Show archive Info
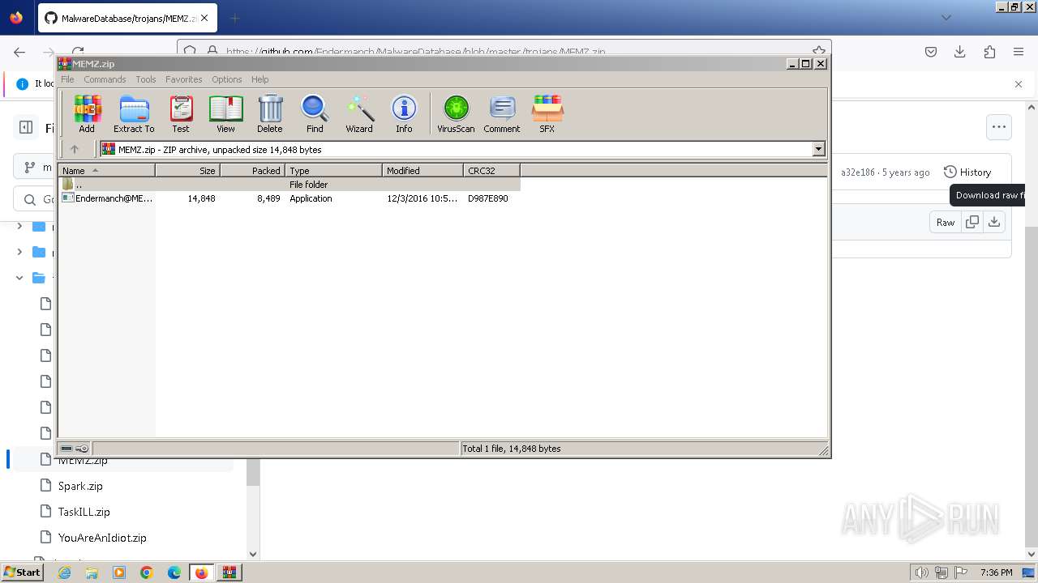The width and height of the screenshot is (1038, 583). point(404,114)
